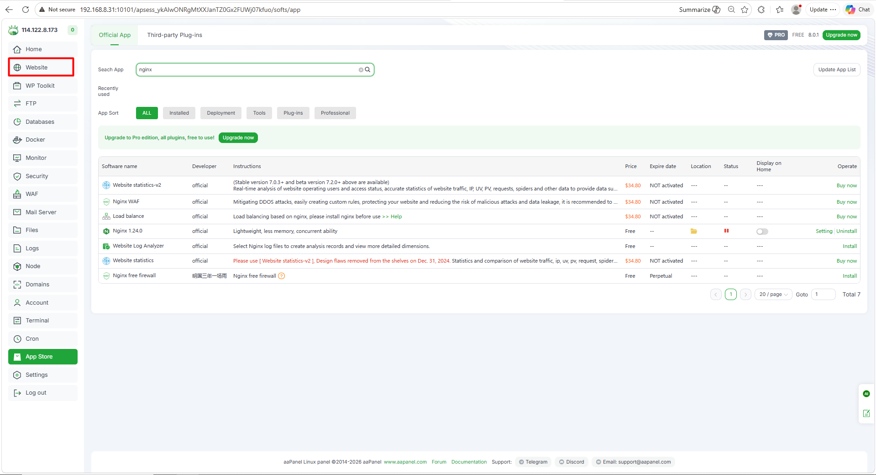The width and height of the screenshot is (876, 475).
Task: Click the browser favorite star icon
Action: [745, 10]
